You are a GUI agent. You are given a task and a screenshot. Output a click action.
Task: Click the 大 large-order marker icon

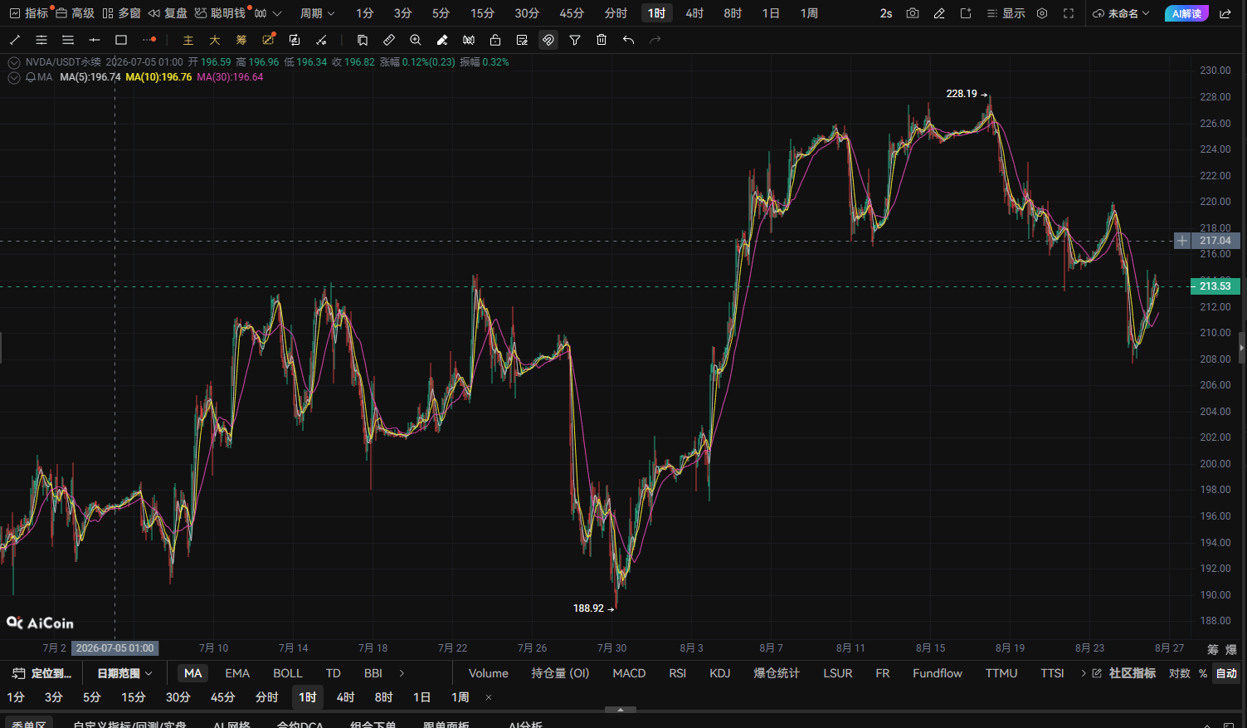pos(215,40)
